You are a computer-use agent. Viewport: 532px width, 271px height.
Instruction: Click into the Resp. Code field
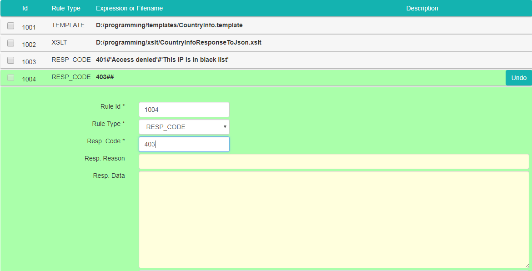click(x=184, y=144)
